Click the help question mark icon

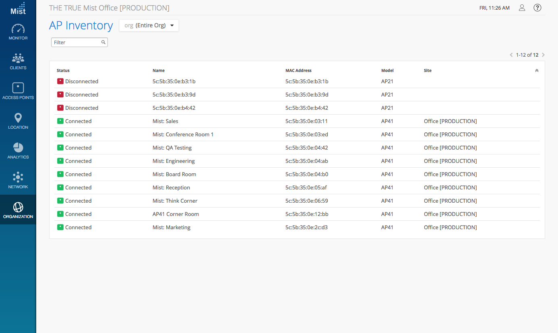(537, 8)
